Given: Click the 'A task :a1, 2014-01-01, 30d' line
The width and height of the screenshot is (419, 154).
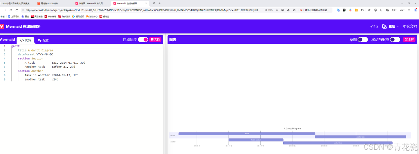Looking at the screenshot, I should point(55,62).
